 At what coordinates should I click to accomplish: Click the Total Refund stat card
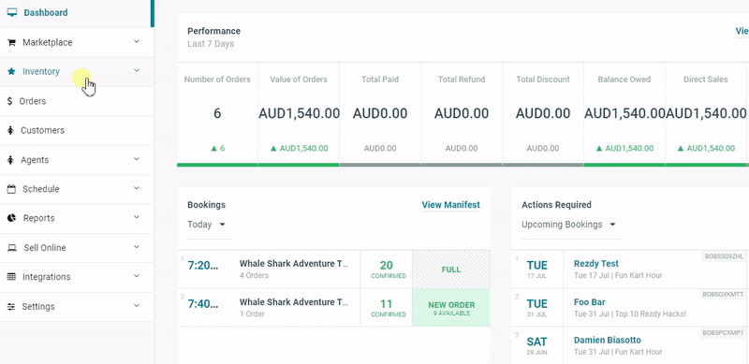coord(462,114)
